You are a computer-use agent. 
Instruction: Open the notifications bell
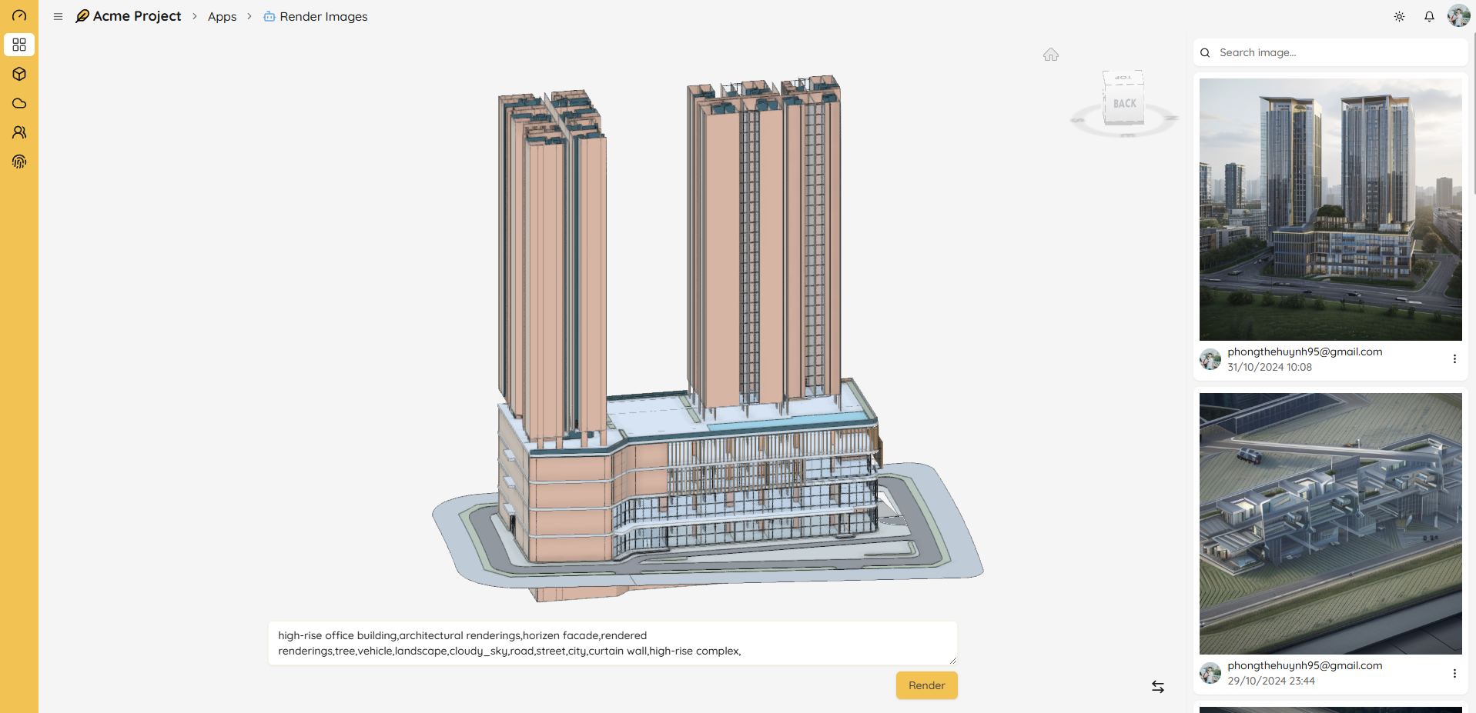point(1429,16)
